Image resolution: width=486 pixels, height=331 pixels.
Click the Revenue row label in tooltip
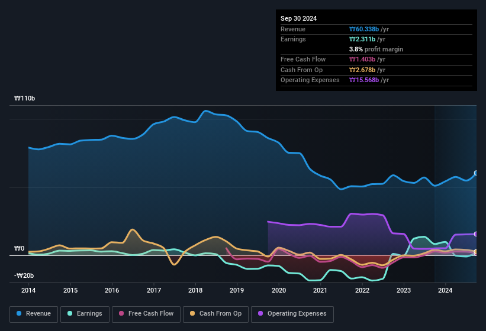click(x=293, y=29)
